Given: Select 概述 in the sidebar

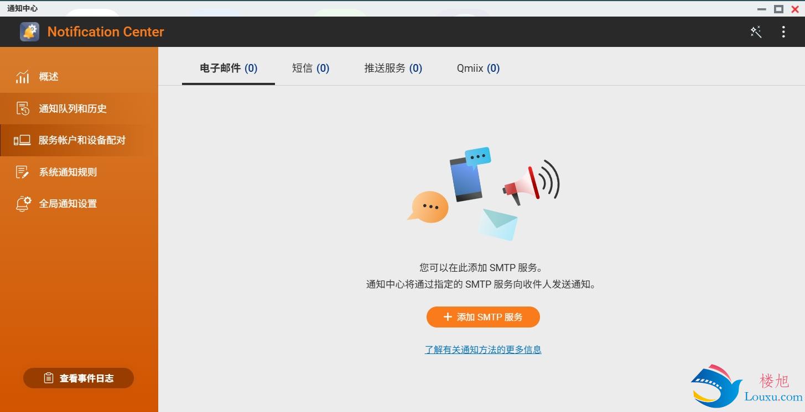Looking at the screenshot, I should point(79,77).
